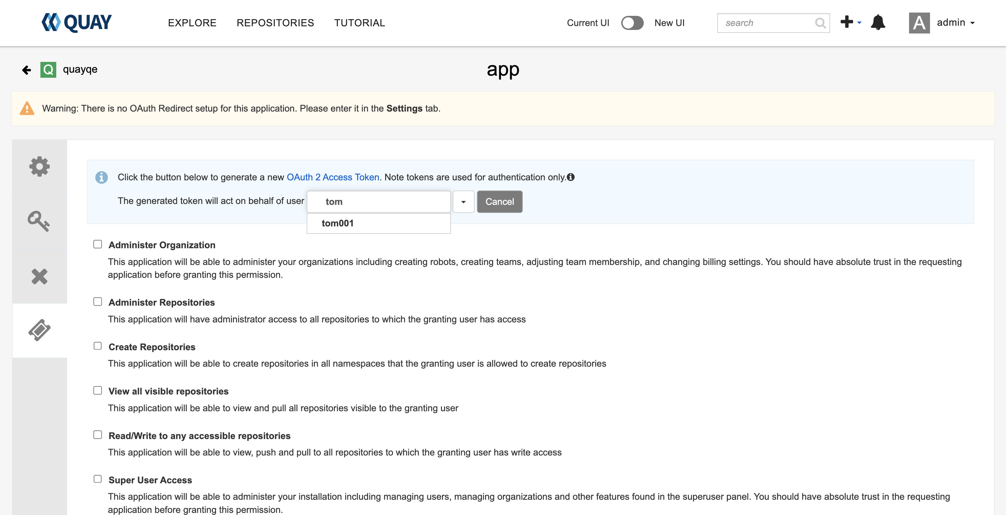Follow the OAuth 2 Access Token link
This screenshot has height=515, width=1006.
pos(333,177)
